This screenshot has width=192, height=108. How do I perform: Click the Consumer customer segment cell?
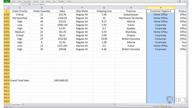coord(161,39)
